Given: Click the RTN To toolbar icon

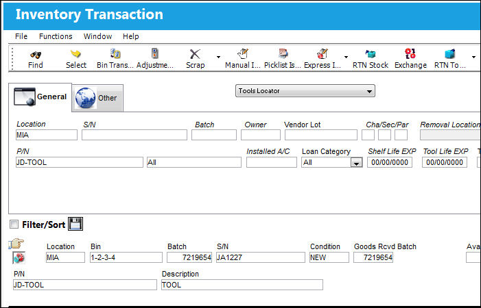Looking at the screenshot, I should coord(449,54).
